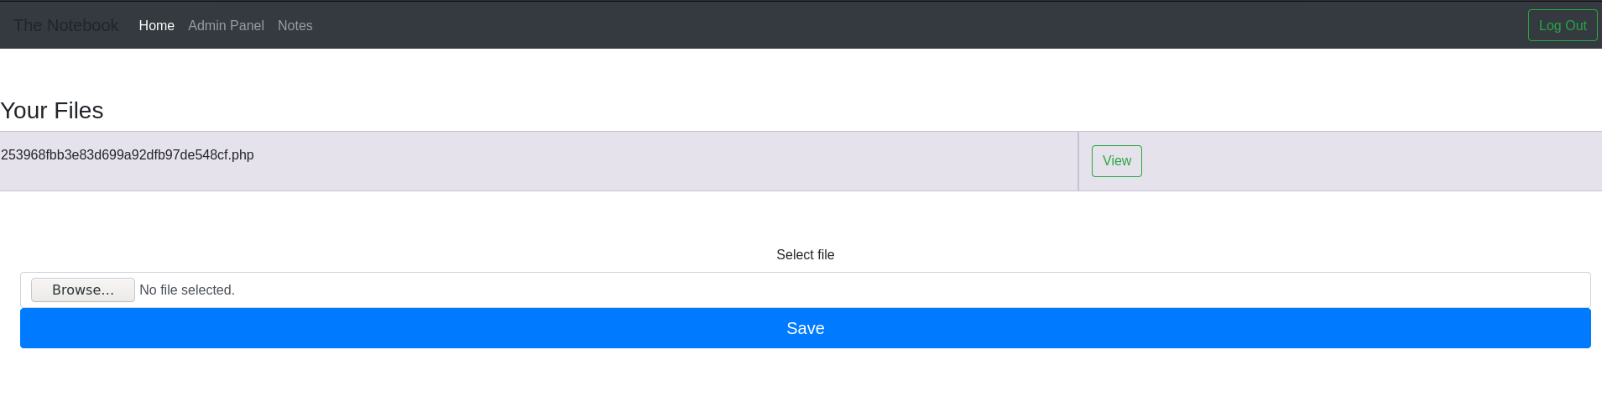Viewport: 1602px width, 402px height.
Task: Click the "No file selected." text
Action: coord(187,290)
